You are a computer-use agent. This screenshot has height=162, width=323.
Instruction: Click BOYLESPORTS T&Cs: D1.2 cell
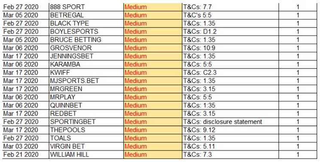pyautogui.click(x=230, y=32)
